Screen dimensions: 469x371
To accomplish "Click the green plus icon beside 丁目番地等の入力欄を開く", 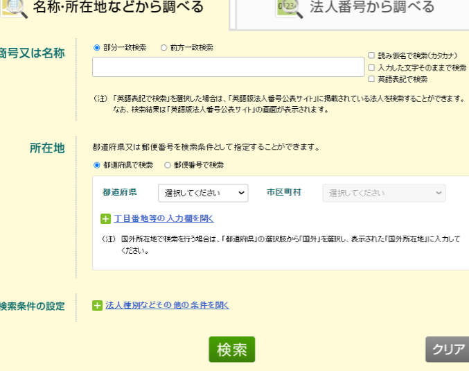I will tap(106, 219).
